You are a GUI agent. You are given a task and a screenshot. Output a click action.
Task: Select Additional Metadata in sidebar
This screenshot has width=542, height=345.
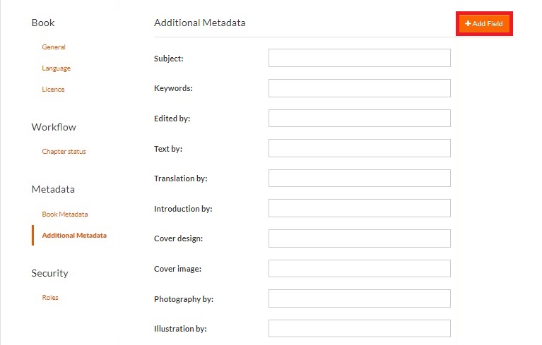pos(74,236)
